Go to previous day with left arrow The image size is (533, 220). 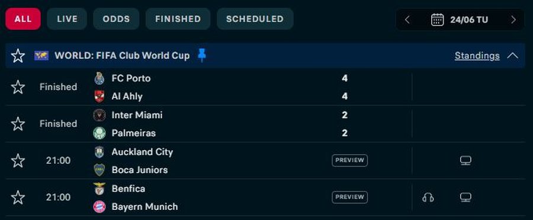coord(407,20)
